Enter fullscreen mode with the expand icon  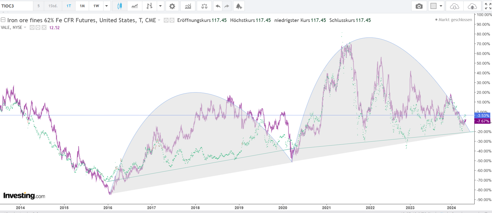(x=488, y=6)
